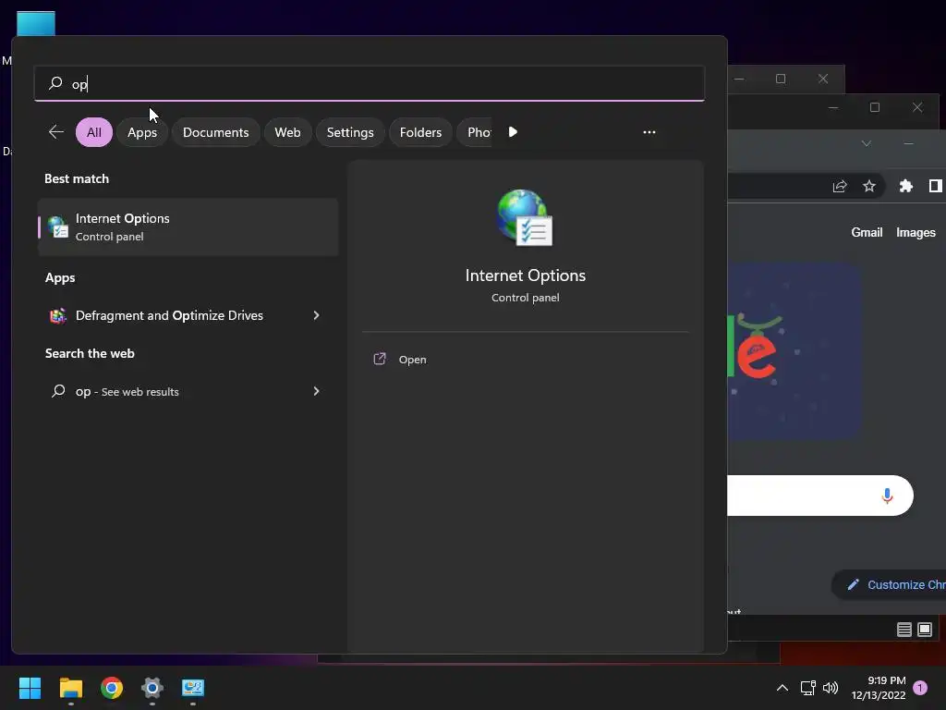
Task: Click the magnifier icon in search box
Action: 55,82
